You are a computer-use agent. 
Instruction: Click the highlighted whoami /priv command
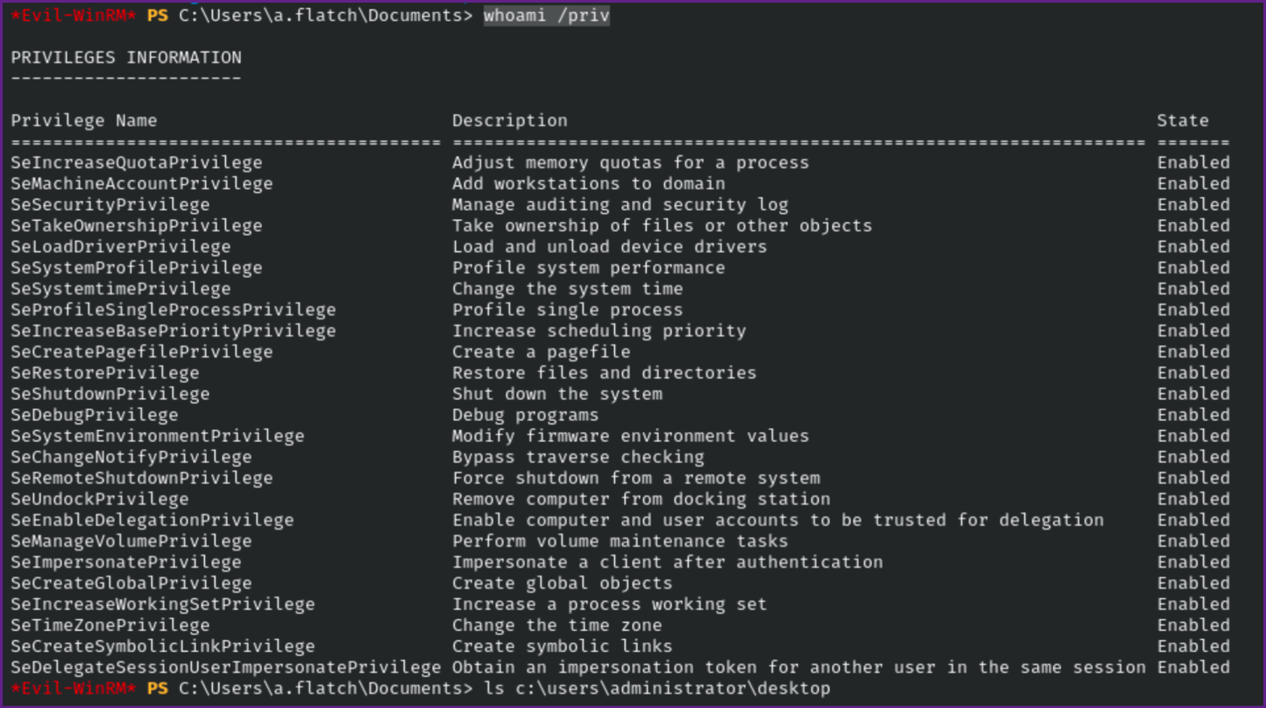tap(546, 15)
